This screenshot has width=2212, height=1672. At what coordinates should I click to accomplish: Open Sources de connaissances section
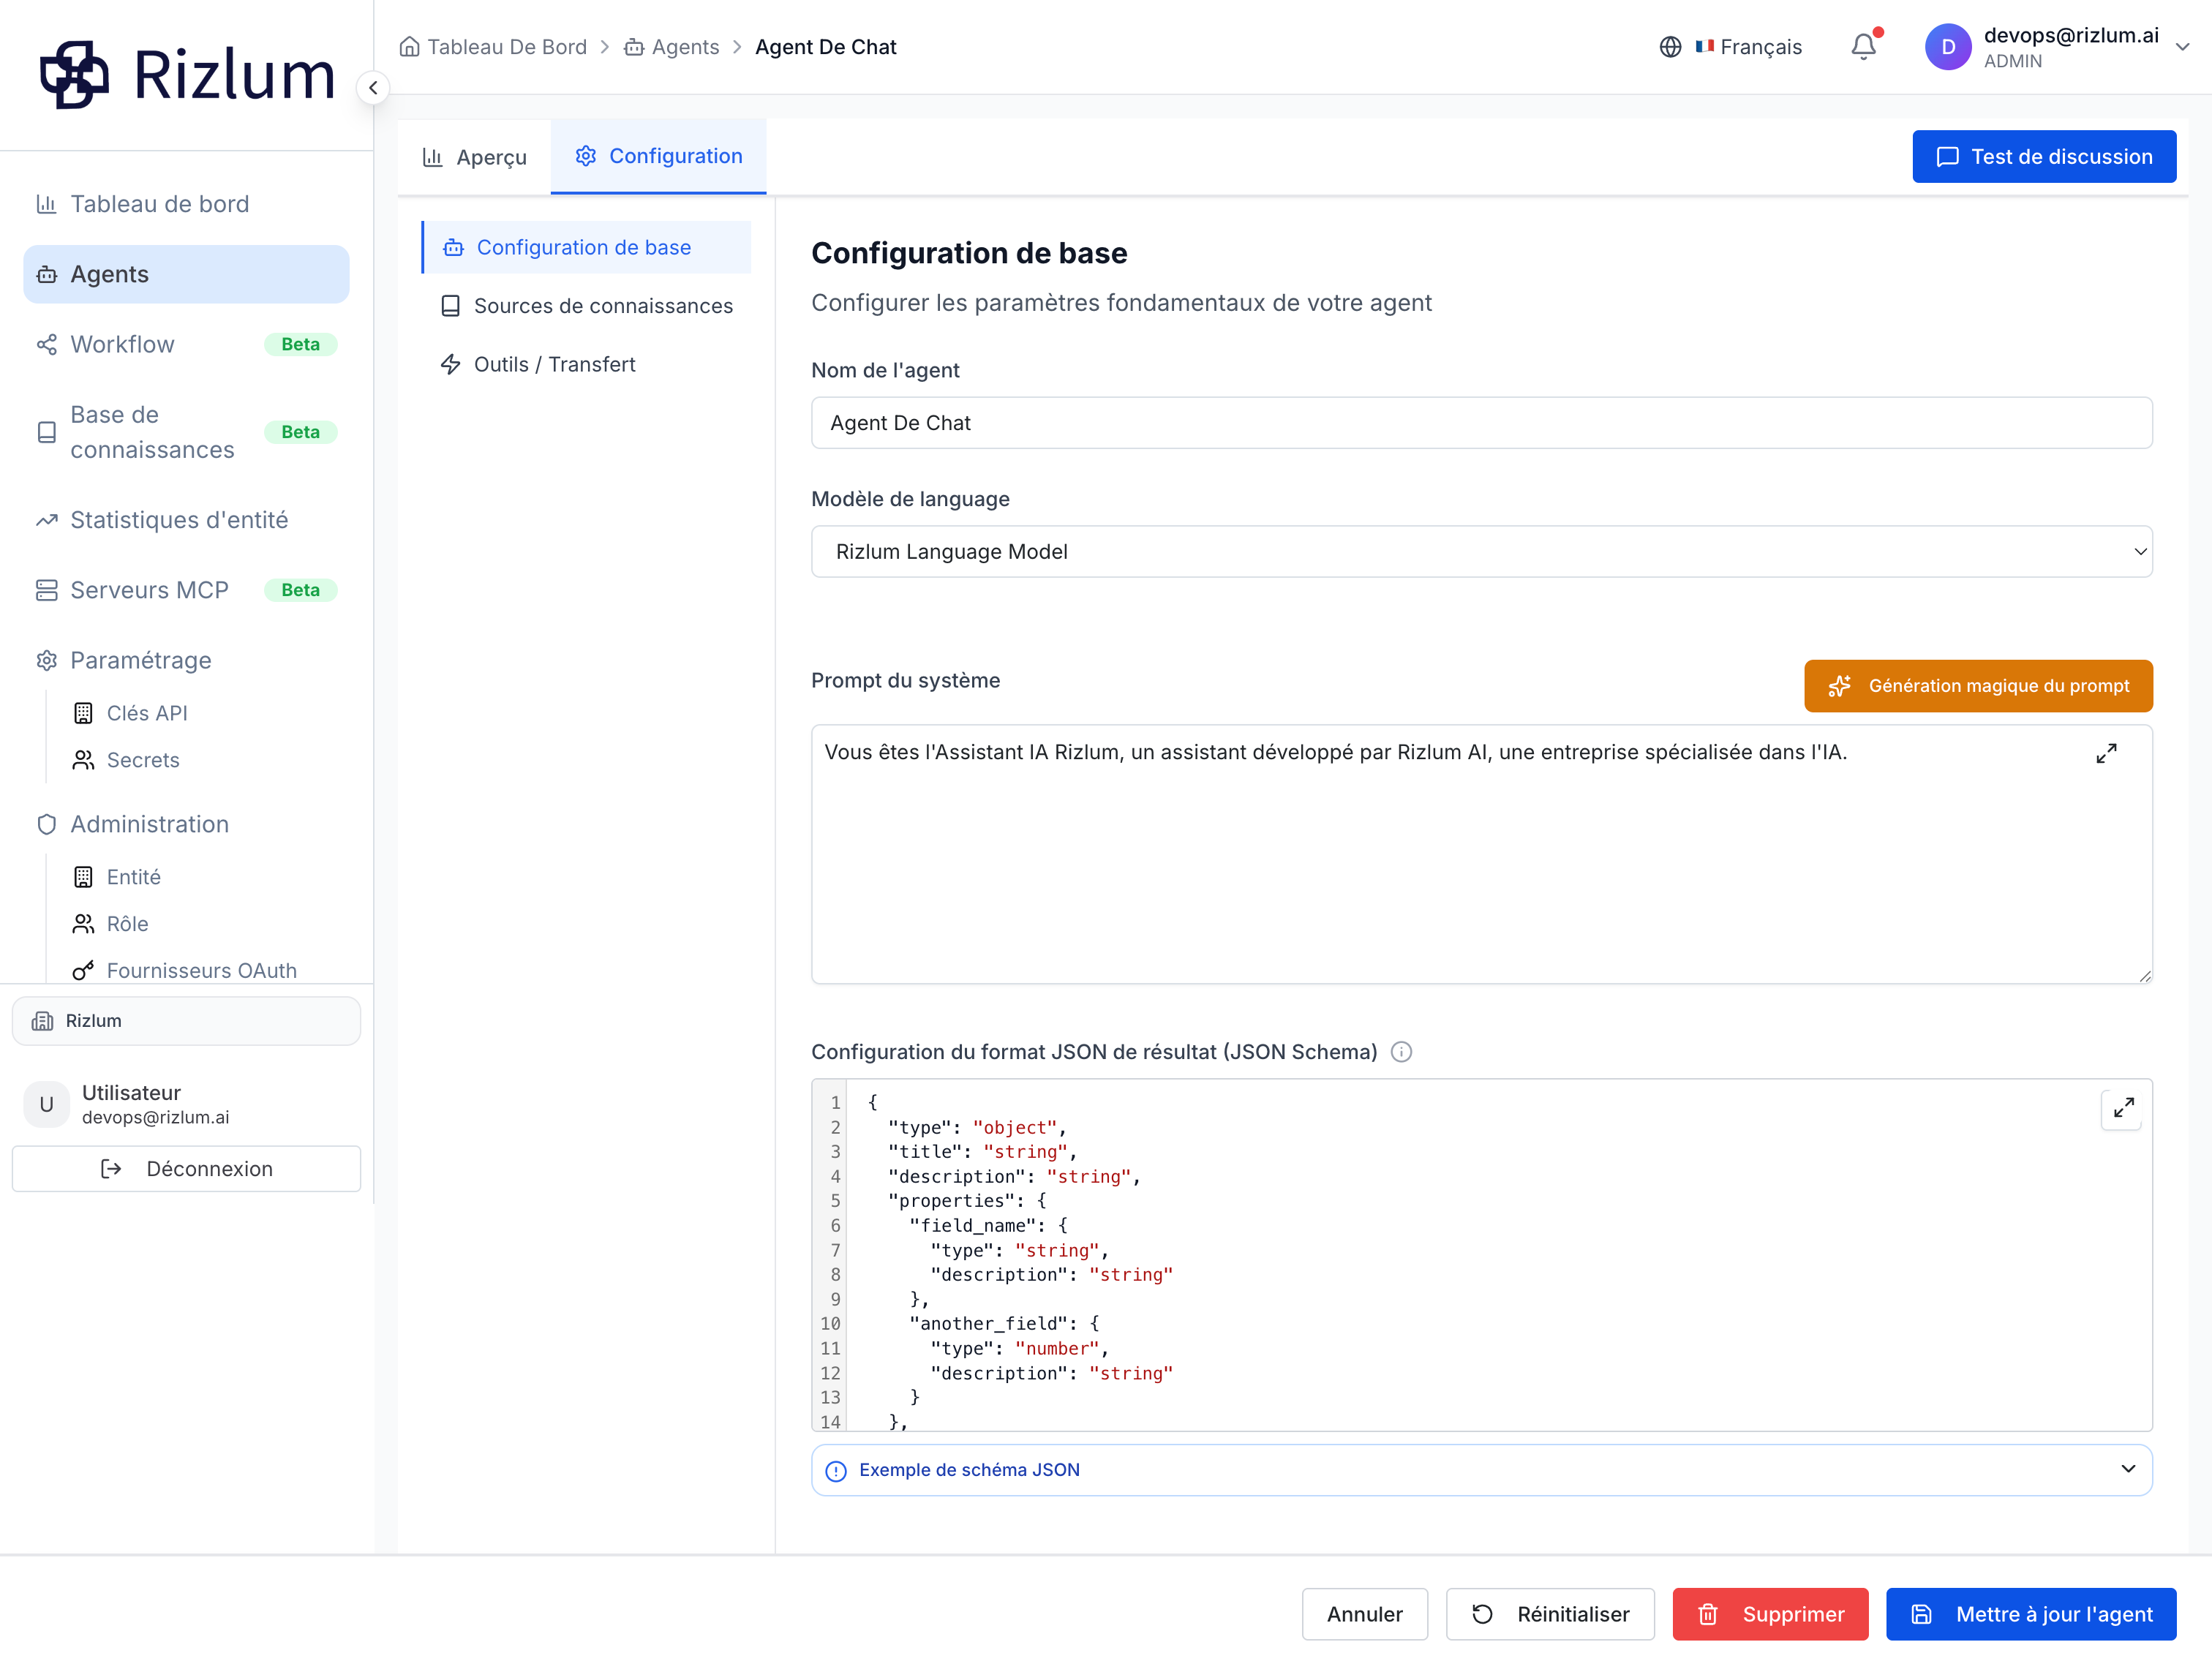click(587, 306)
